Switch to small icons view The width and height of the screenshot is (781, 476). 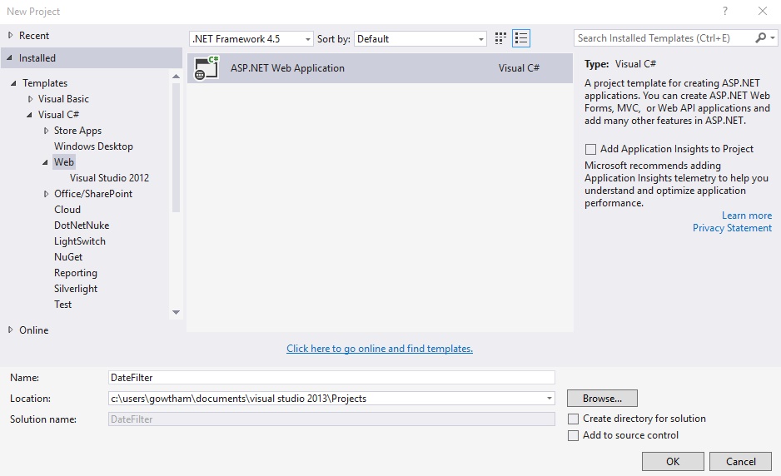click(x=500, y=38)
